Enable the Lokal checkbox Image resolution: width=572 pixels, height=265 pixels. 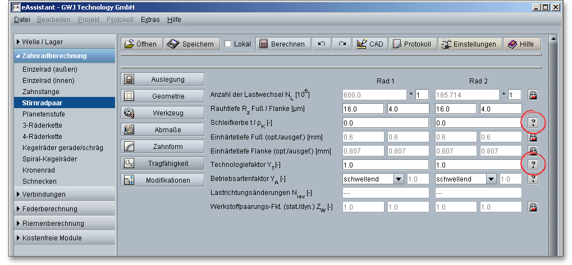click(x=228, y=44)
